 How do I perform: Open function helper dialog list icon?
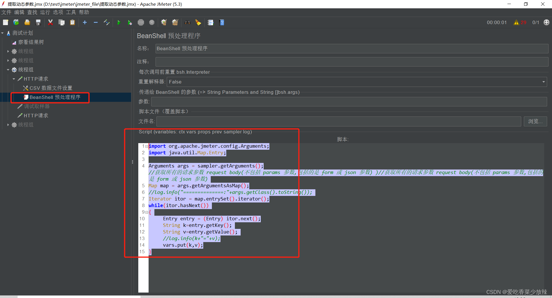[x=210, y=22]
